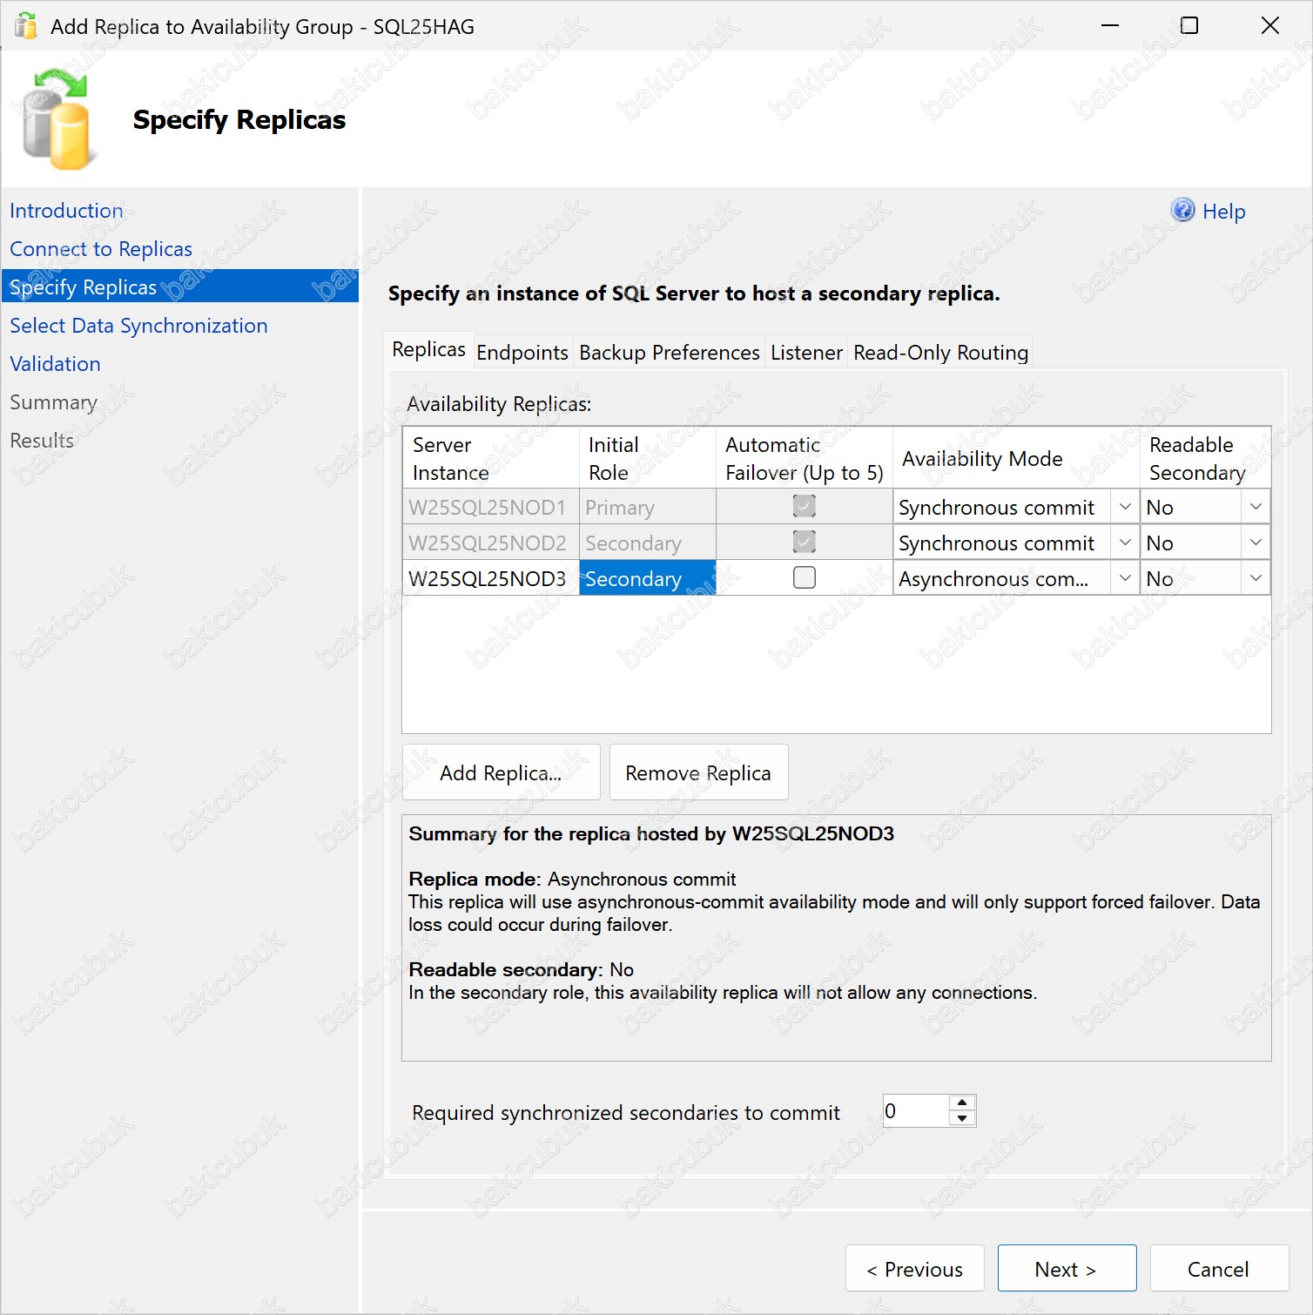
Task: Click the Add Replica button
Action: 501,772
